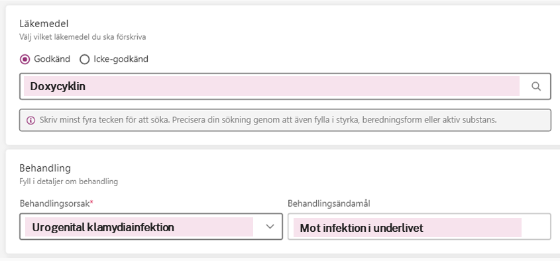560x261 pixels.
Task: Click the empty area right of Mot infektion text
Action: coord(535,227)
